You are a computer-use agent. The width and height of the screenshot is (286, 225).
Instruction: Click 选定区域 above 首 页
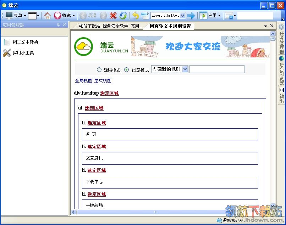[x=97, y=123]
